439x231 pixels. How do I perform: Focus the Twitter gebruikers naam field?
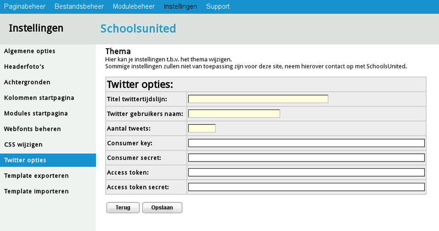(234, 113)
